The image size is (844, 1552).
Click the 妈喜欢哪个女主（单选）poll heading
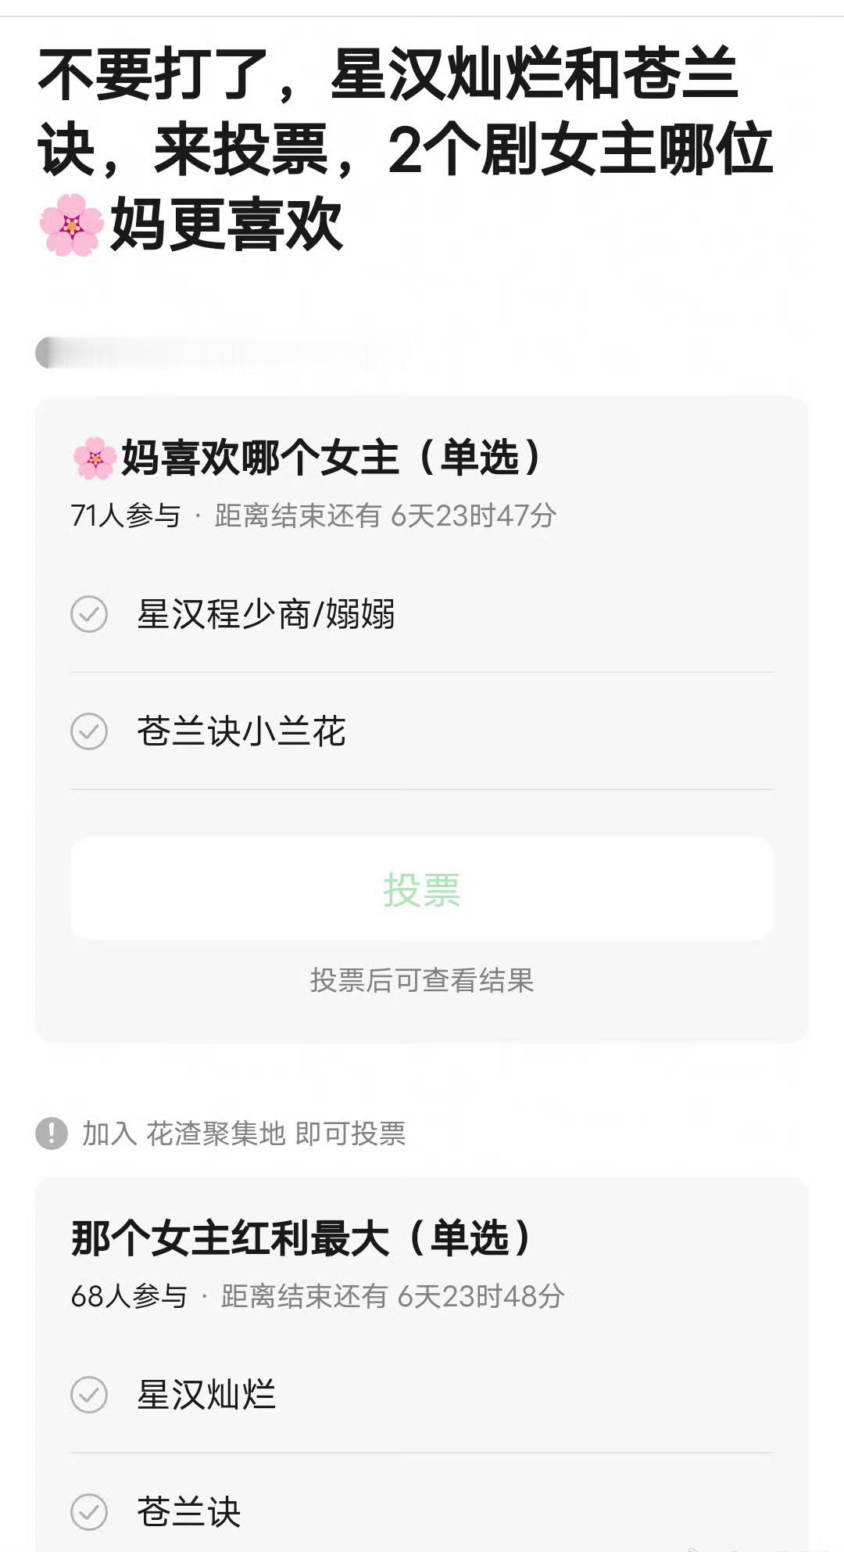point(306,458)
